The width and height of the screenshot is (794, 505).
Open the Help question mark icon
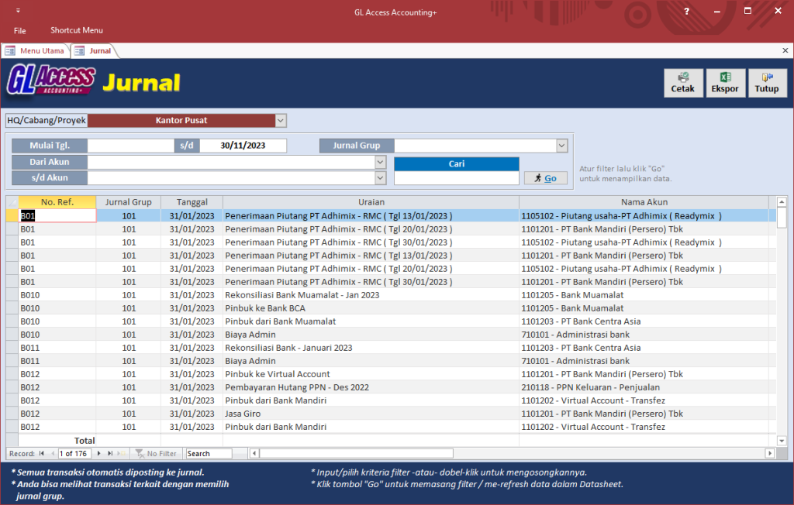pyautogui.click(x=686, y=12)
